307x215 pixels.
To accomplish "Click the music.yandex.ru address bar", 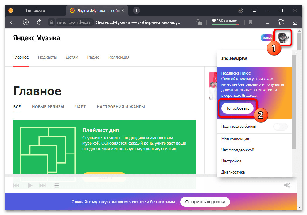I will coord(75,22).
